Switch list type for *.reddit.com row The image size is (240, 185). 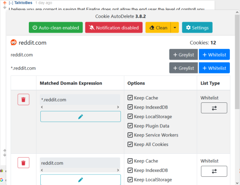click(214, 108)
